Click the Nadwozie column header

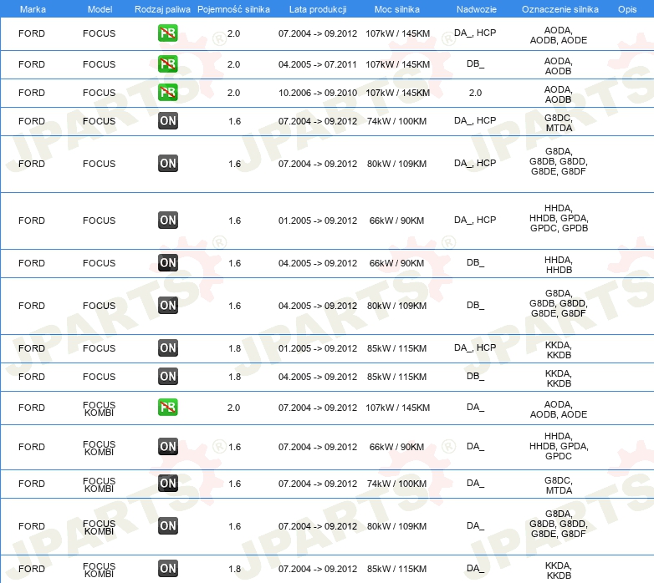477,9
